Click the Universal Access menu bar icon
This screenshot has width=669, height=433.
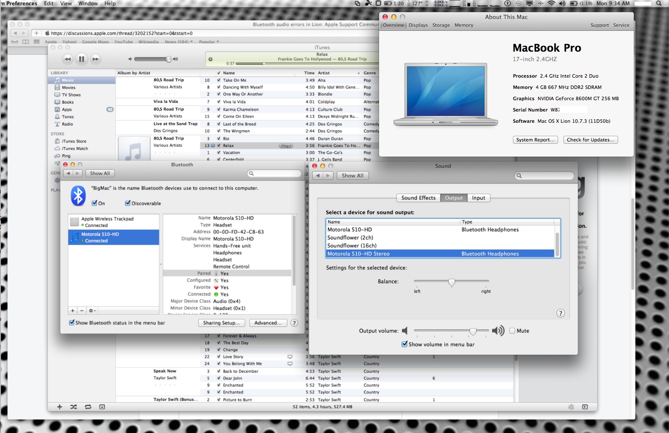pyautogui.click(x=507, y=3)
